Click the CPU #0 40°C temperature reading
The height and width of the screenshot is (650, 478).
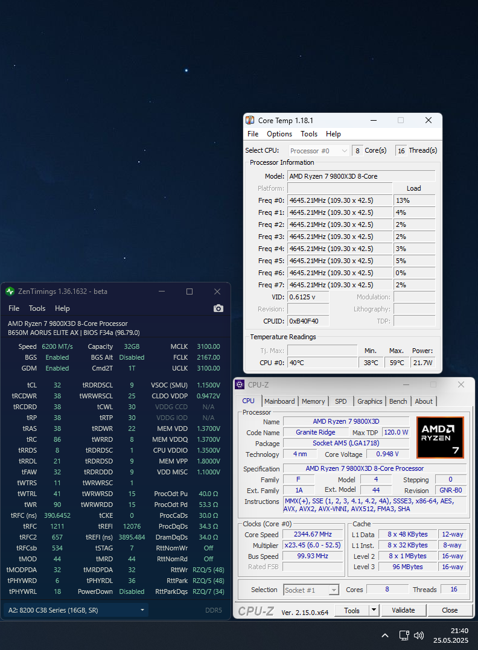pyautogui.click(x=322, y=363)
